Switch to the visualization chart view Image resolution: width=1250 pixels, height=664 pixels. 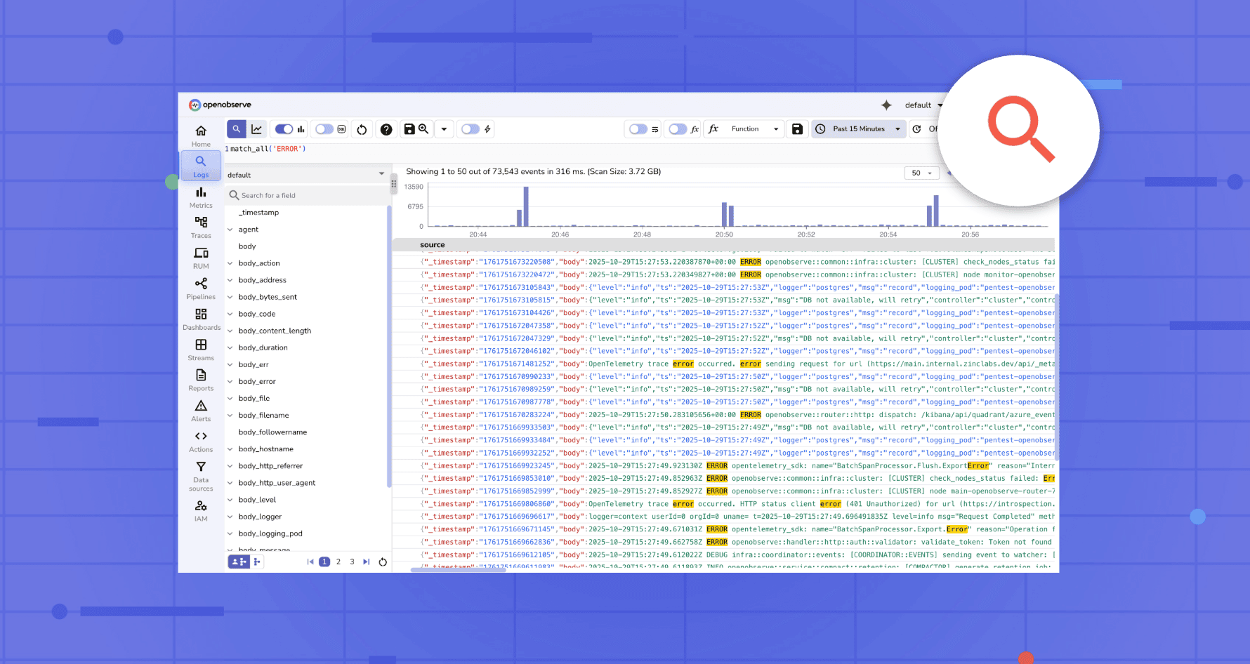pyautogui.click(x=256, y=128)
